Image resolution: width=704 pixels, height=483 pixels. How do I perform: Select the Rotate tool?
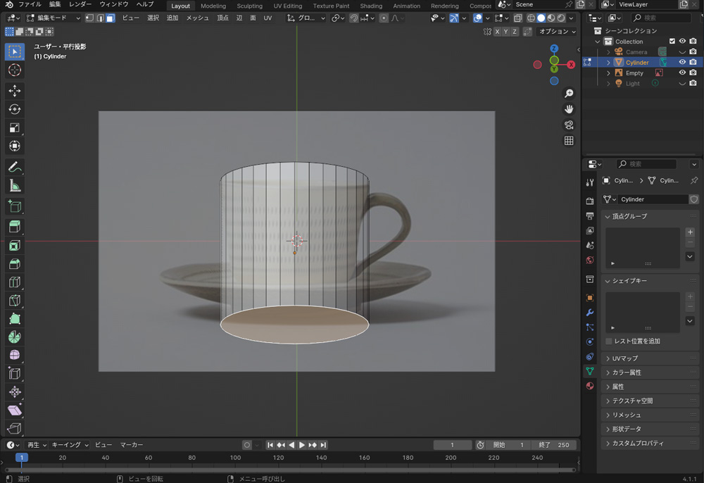[x=14, y=109]
